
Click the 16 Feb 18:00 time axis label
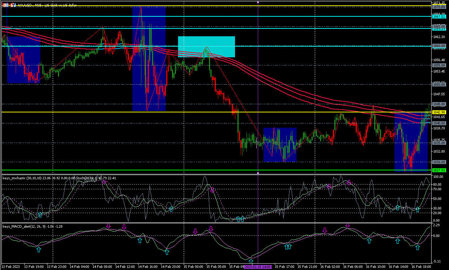(421, 266)
